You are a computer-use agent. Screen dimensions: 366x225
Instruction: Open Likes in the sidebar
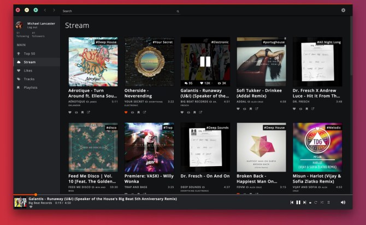pos(37,70)
